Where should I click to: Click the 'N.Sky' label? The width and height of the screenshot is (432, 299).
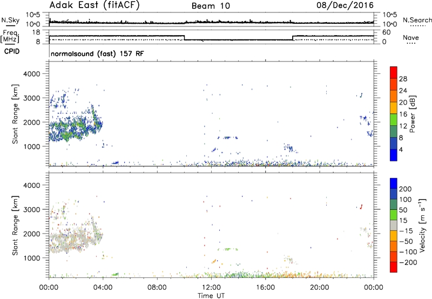tap(10, 20)
